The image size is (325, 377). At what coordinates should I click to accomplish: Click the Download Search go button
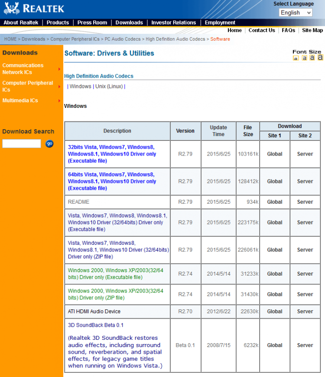pos(49,144)
